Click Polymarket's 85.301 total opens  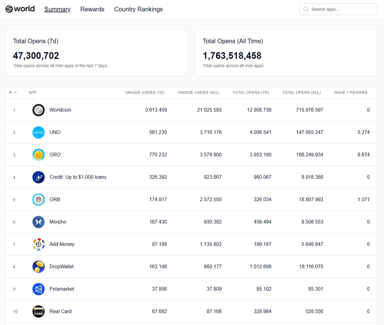point(316,289)
